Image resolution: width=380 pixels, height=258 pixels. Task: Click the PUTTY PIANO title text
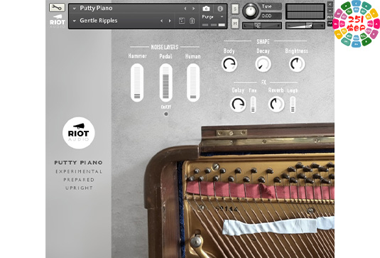[79, 163]
